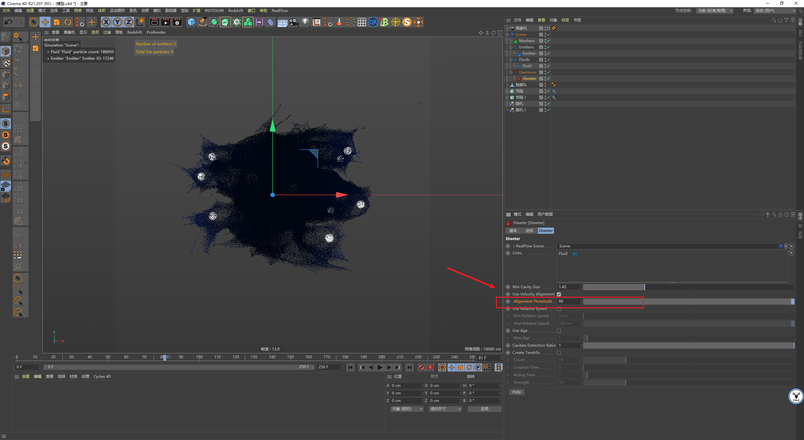
Task: Add a cube primitive object
Action: pyautogui.click(x=191, y=22)
